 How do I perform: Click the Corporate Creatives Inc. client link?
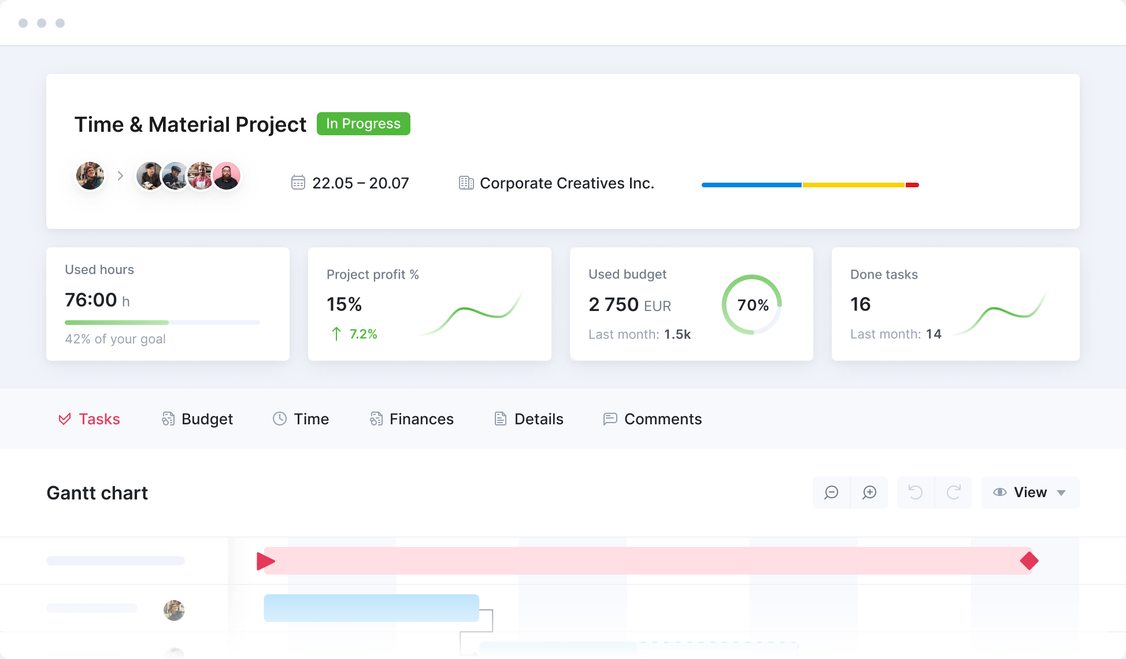point(567,183)
